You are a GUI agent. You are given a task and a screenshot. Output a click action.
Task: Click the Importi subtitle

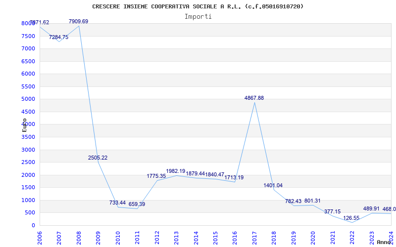click(x=198, y=17)
